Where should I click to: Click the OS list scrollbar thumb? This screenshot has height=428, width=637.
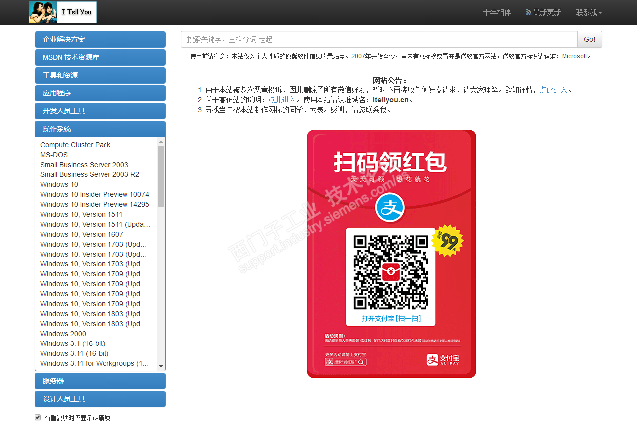click(x=161, y=176)
